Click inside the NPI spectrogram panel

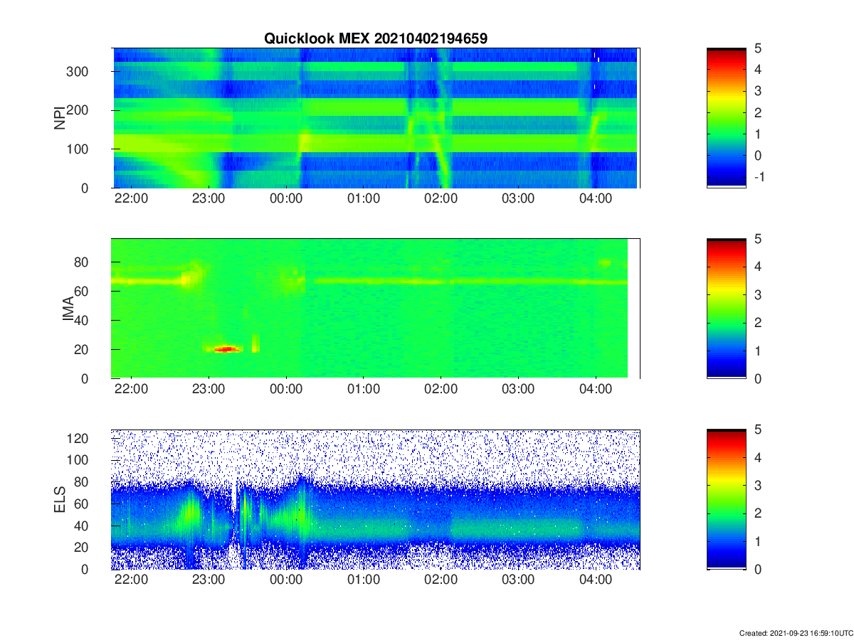[376, 118]
